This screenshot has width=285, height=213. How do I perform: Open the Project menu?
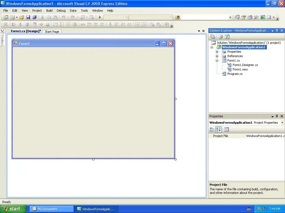tap(37, 11)
